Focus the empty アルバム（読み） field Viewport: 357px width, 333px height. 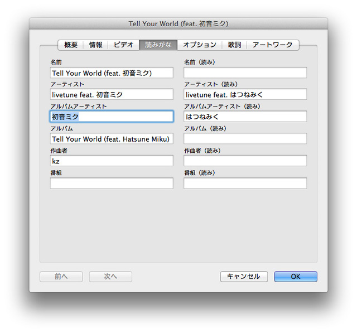coord(245,138)
